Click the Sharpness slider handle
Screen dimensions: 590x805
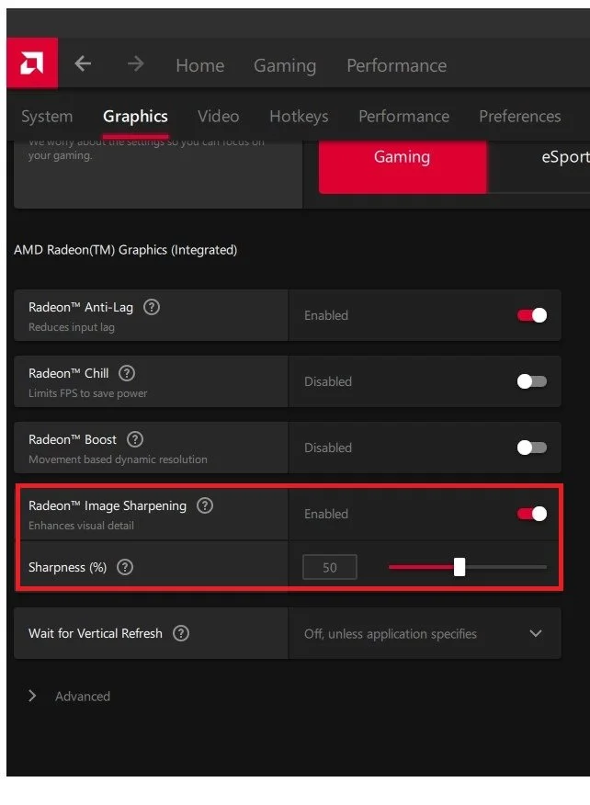pyautogui.click(x=460, y=567)
